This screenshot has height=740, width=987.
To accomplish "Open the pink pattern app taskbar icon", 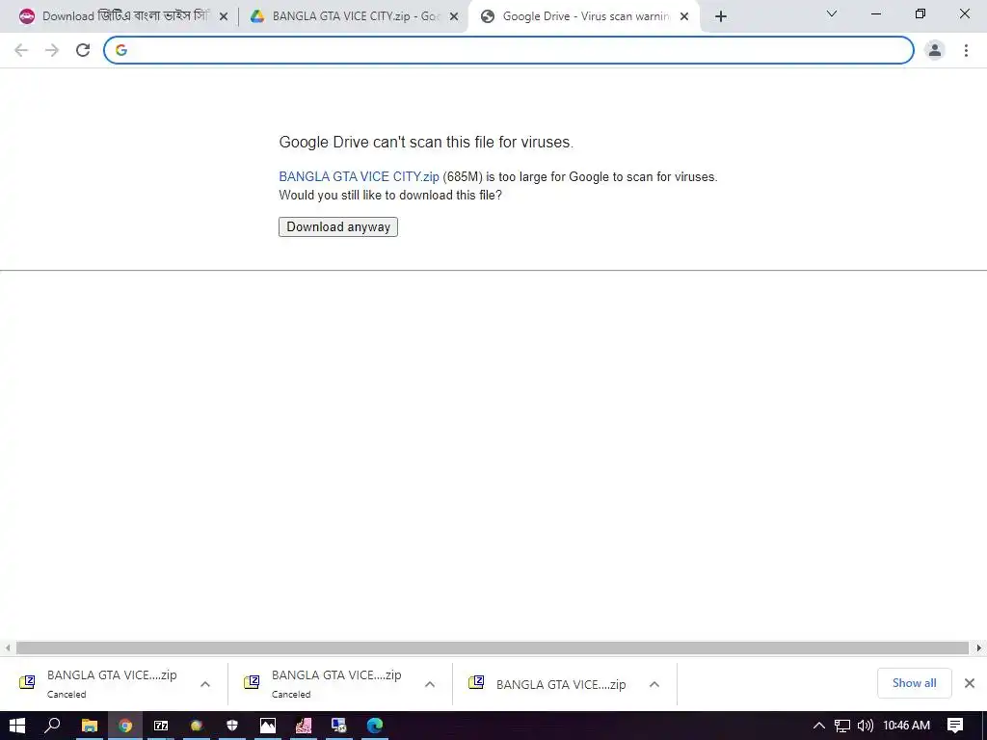I will 304,726.
